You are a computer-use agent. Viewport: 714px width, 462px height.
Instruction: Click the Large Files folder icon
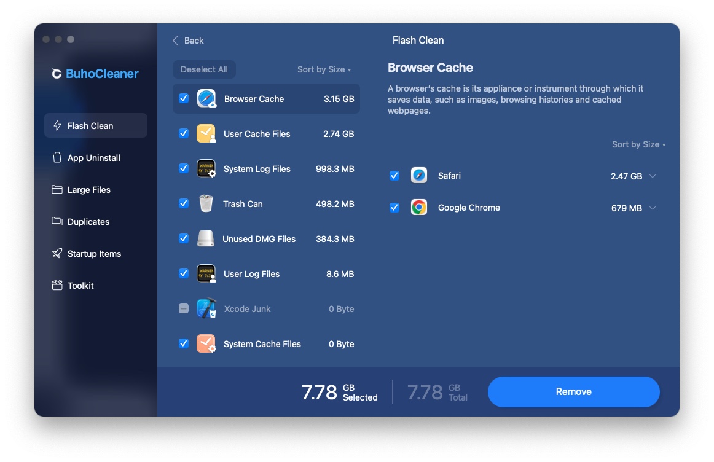point(57,189)
